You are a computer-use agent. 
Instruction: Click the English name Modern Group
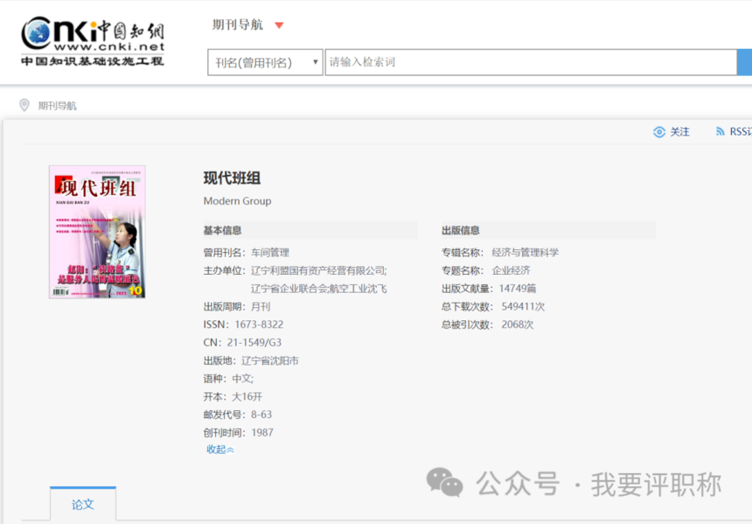point(237,201)
